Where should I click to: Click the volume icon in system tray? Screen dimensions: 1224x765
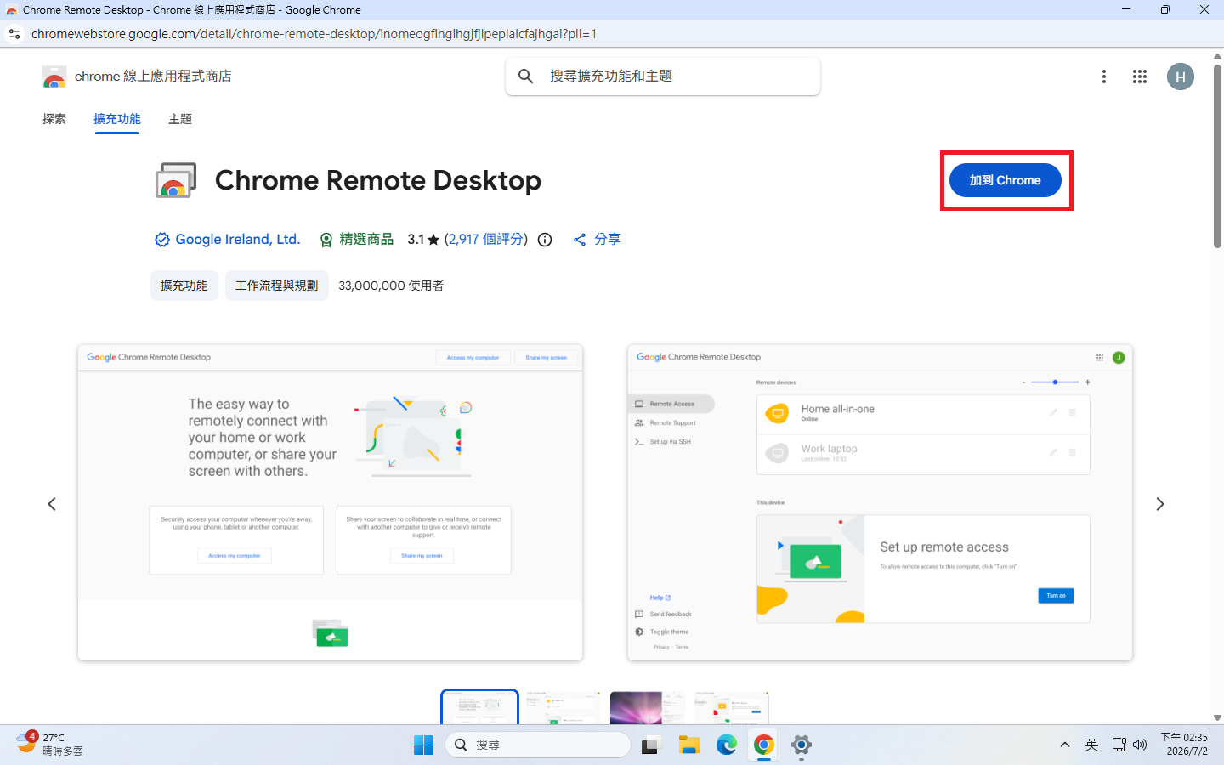coord(1140,745)
